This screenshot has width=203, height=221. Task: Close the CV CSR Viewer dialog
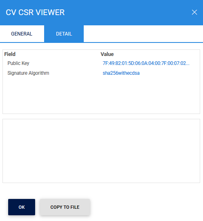194,12
